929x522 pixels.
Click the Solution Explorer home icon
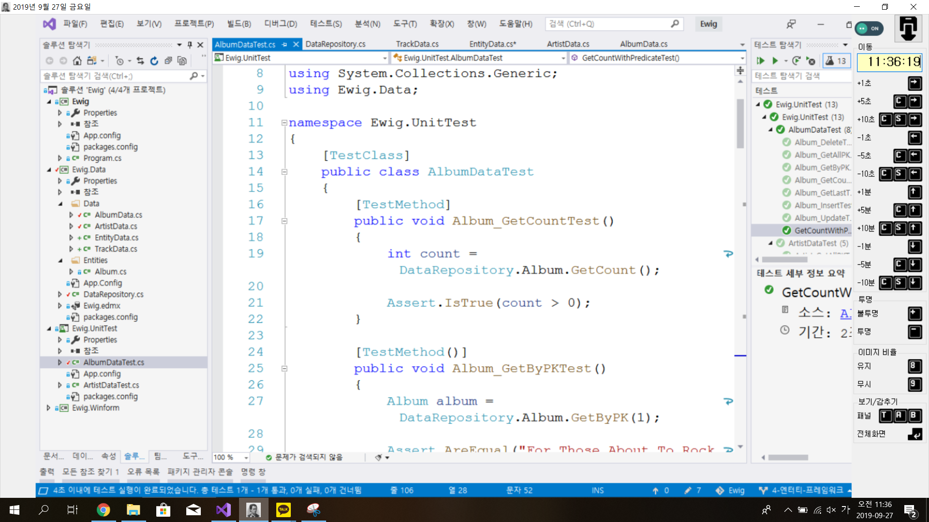[77, 61]
